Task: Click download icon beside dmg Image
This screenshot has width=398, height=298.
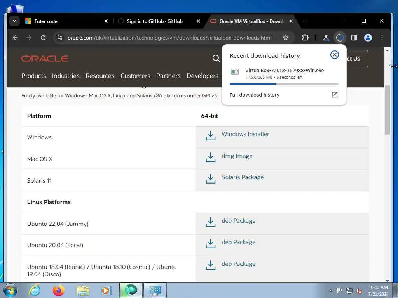Action: [210, 157]
